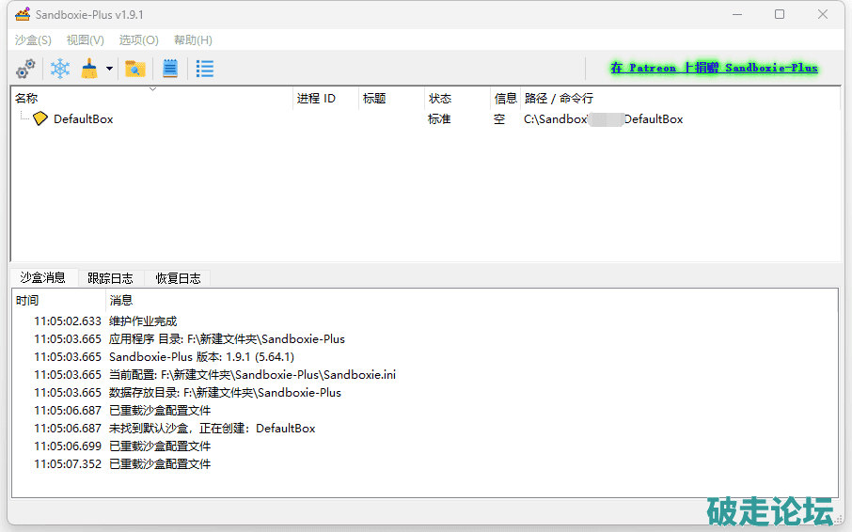
Task: Select the DefaultBox tree entry
Action: point(83,119)
